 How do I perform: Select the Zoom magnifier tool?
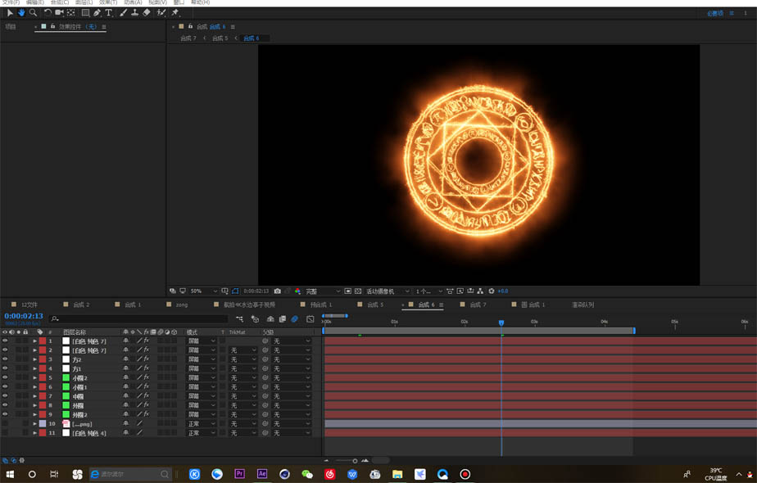(x=33, y=13)
